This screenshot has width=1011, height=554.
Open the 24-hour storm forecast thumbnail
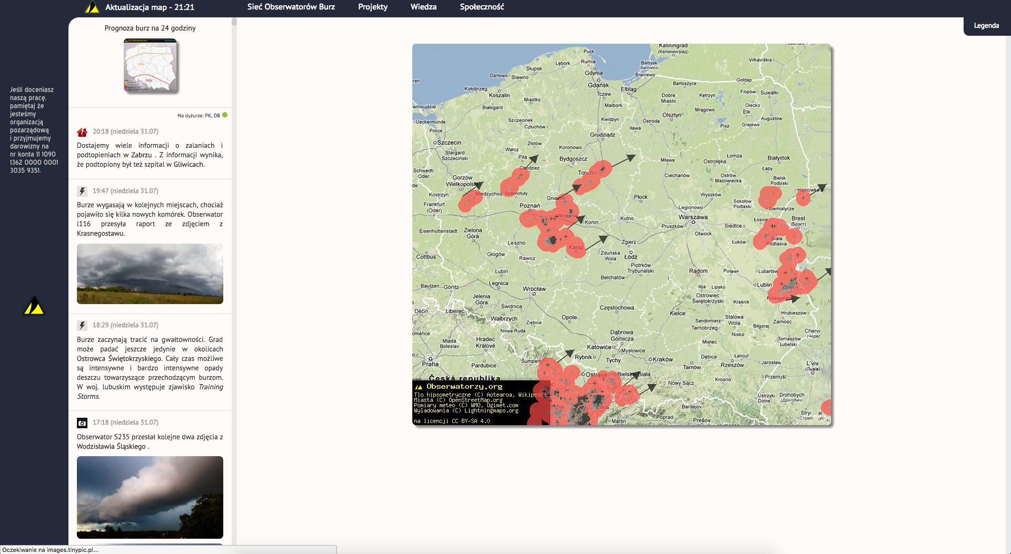point(151,66)
